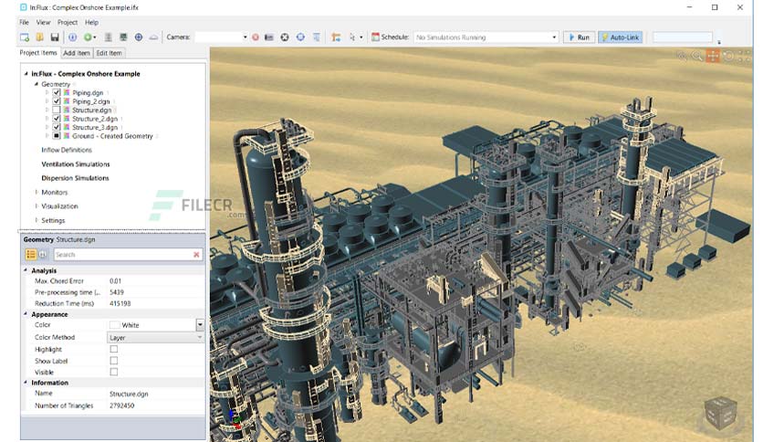Image resolution: width=763 pixels, height=442 pixels.
Task: Click the green add circle toolbar icon
Action: coord(88,37)
